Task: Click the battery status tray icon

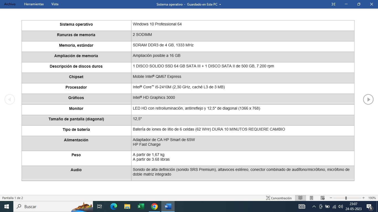Action: click(x=327, y=206)
